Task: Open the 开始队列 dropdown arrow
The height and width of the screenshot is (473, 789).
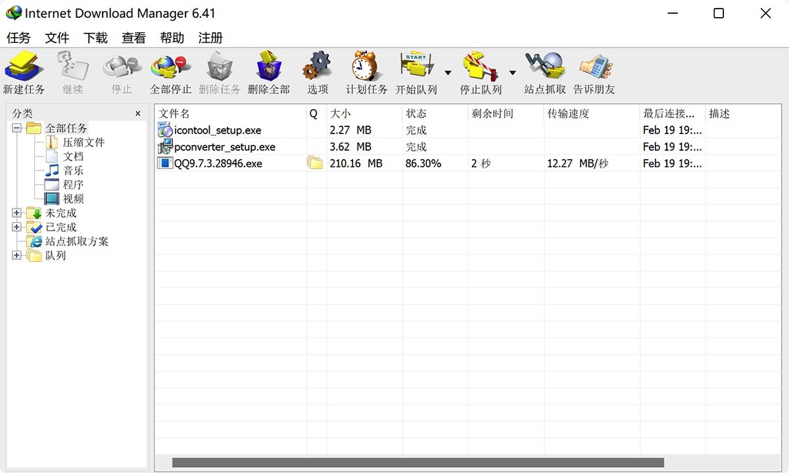Action: [x=448, y=72]
